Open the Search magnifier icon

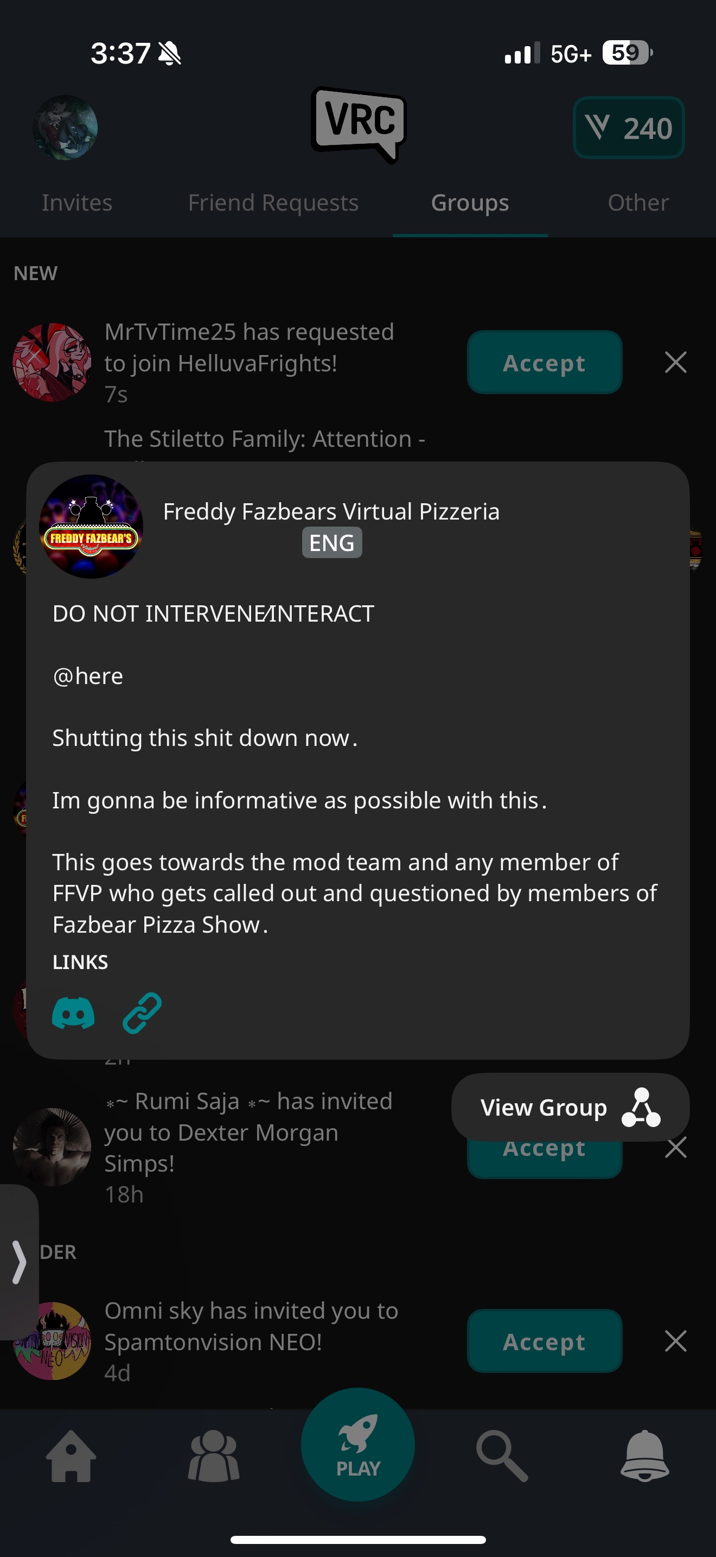502,1456
